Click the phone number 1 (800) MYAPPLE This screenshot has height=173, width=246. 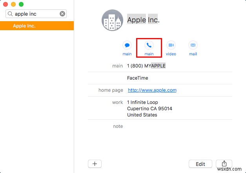click(x=146, y=66)
